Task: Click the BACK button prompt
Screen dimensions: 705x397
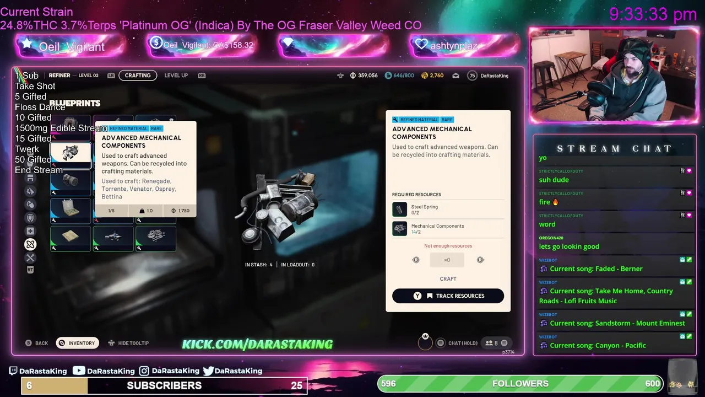Action: [37, 343]
